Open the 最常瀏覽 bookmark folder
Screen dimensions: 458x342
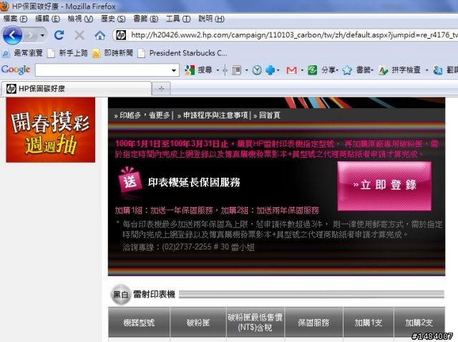coord(22,53)
